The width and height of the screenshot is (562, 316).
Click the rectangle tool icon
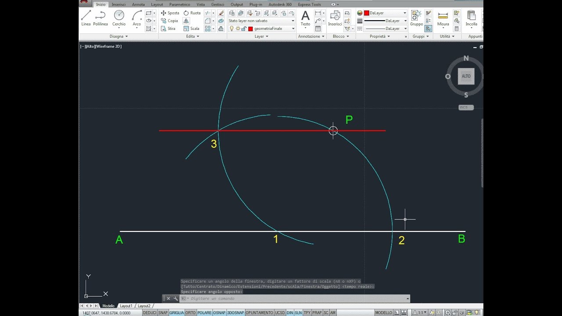(x=149, y=13)
